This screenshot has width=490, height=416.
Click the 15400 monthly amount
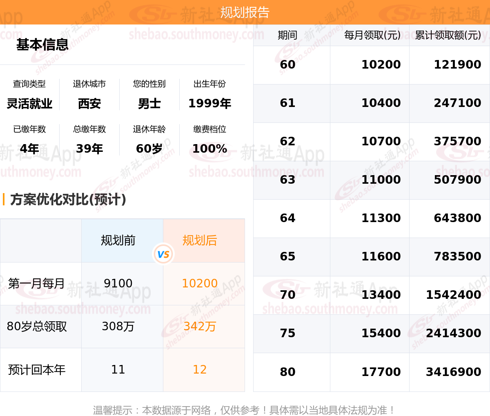[381, 333]
